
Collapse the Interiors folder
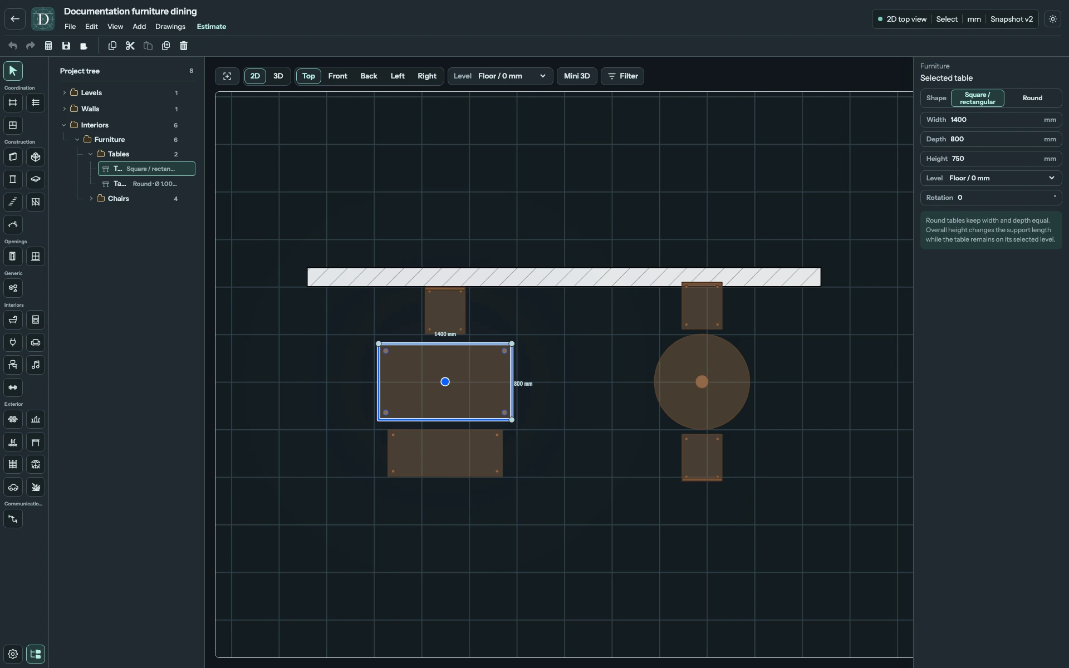64,125
